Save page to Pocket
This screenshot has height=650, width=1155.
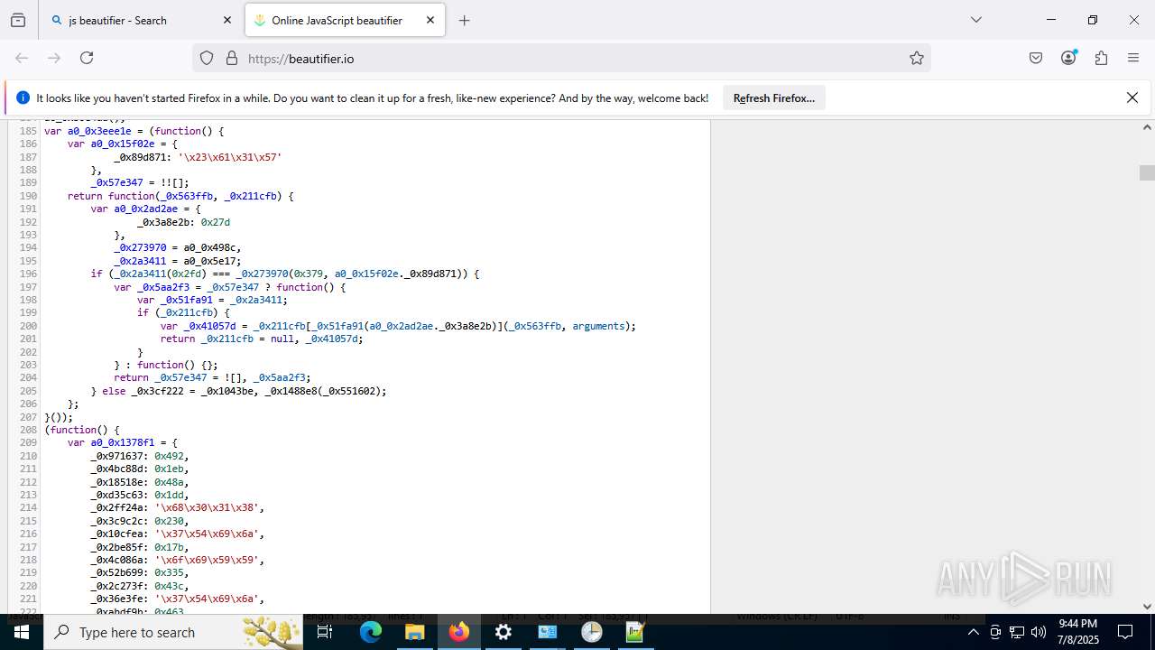point(1036,58)
